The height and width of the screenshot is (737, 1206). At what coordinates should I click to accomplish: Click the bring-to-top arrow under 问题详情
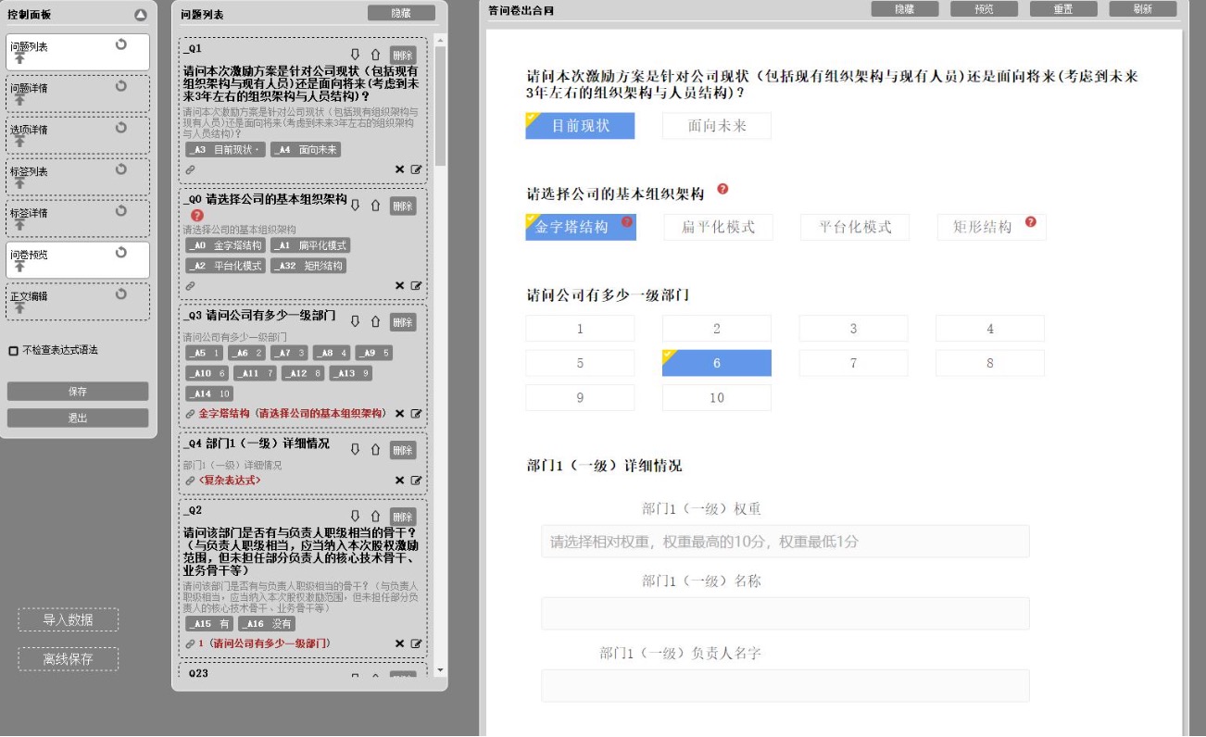tap(19, 100)
